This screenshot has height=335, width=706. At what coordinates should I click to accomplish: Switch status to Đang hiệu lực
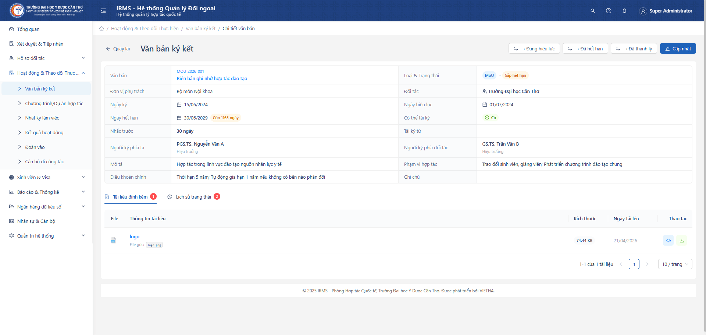[534, 49]
